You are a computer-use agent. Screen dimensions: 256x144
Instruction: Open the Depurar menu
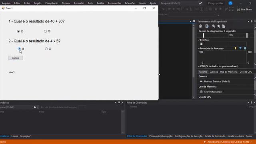66,3
